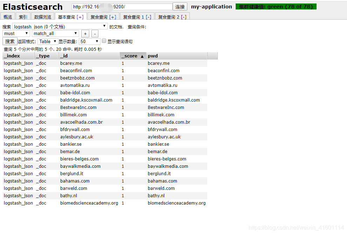Open the 复合查询 1 tab
Screen dimensions: 347x234
coord(134,17)
